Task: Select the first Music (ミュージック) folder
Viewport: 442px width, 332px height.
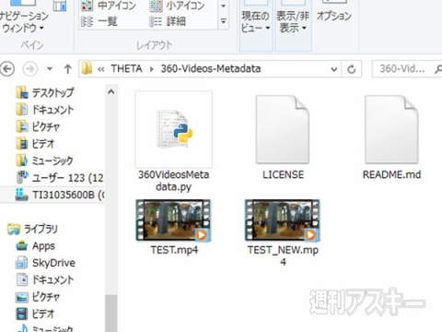Action: [45, 160]
